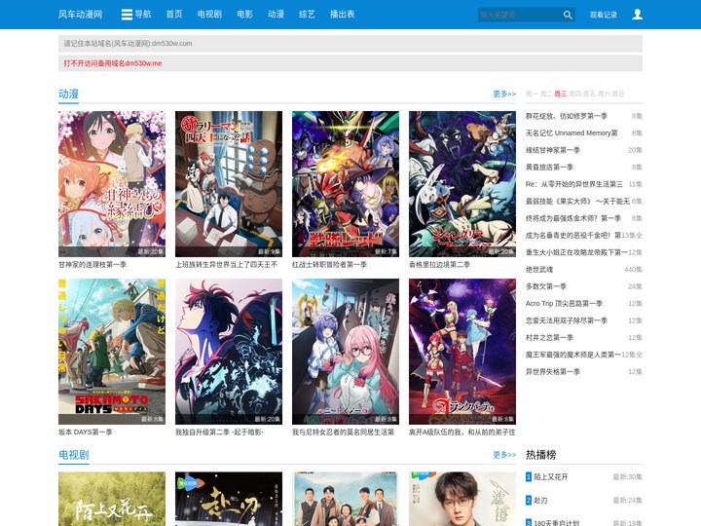
Task: Select the 周一 schedule tab
Action: [x=532, y=94]
